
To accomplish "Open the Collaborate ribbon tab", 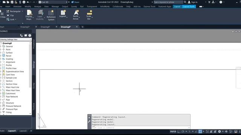I will pyautogui.click(x=118, y=7).
